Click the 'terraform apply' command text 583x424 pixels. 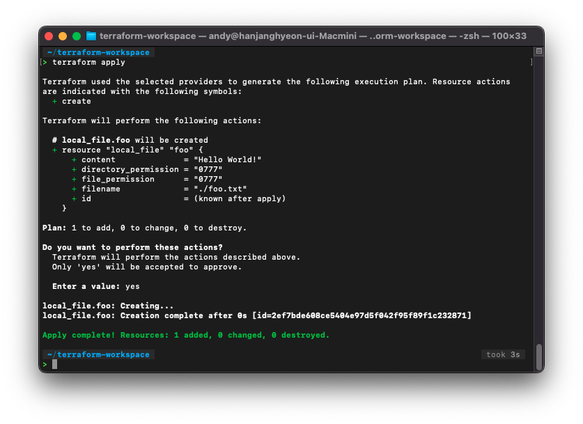coord(88,63)
